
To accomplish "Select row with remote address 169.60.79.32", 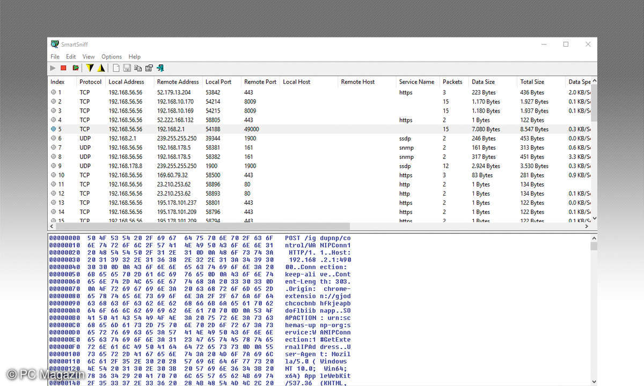I will 319,175.
